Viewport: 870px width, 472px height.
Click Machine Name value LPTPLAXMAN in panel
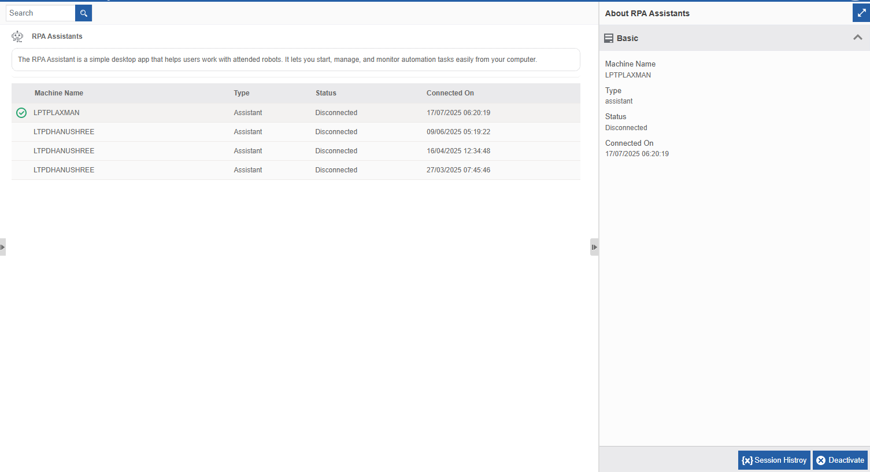point(628,75)
